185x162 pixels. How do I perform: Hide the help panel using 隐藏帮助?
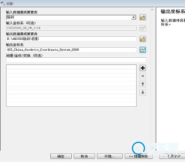[x=138, y=156]
